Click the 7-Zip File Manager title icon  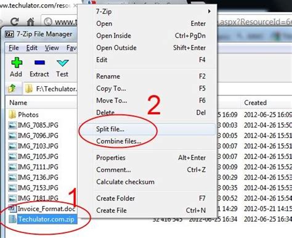tap(9, 34)
